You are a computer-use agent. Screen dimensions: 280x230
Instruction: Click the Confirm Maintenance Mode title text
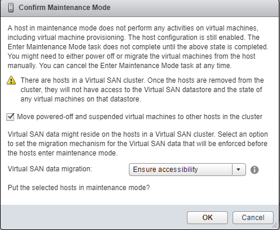pyautogui.click(x=64, y=8)
